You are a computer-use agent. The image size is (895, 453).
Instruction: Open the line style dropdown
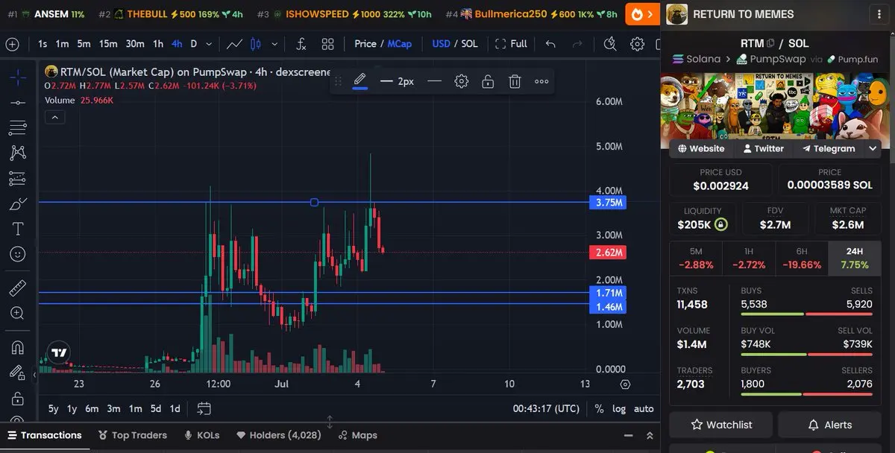[435, 81]
